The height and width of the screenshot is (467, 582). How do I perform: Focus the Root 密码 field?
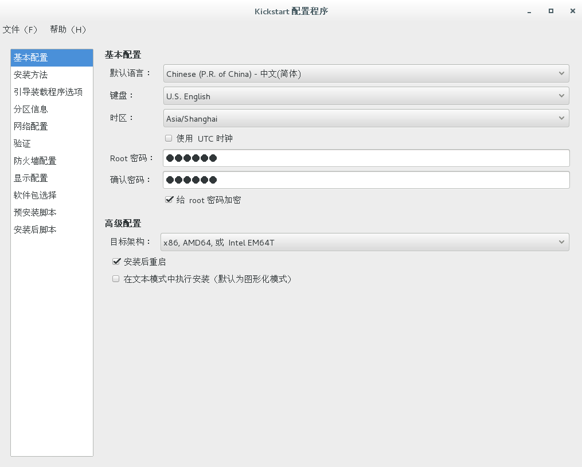point(366,158)
